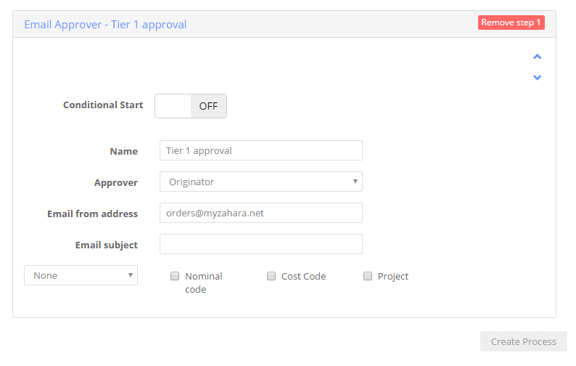Move step down with the down chevron
Viewport: 576px width, 366px height.
tap(537, 77)
